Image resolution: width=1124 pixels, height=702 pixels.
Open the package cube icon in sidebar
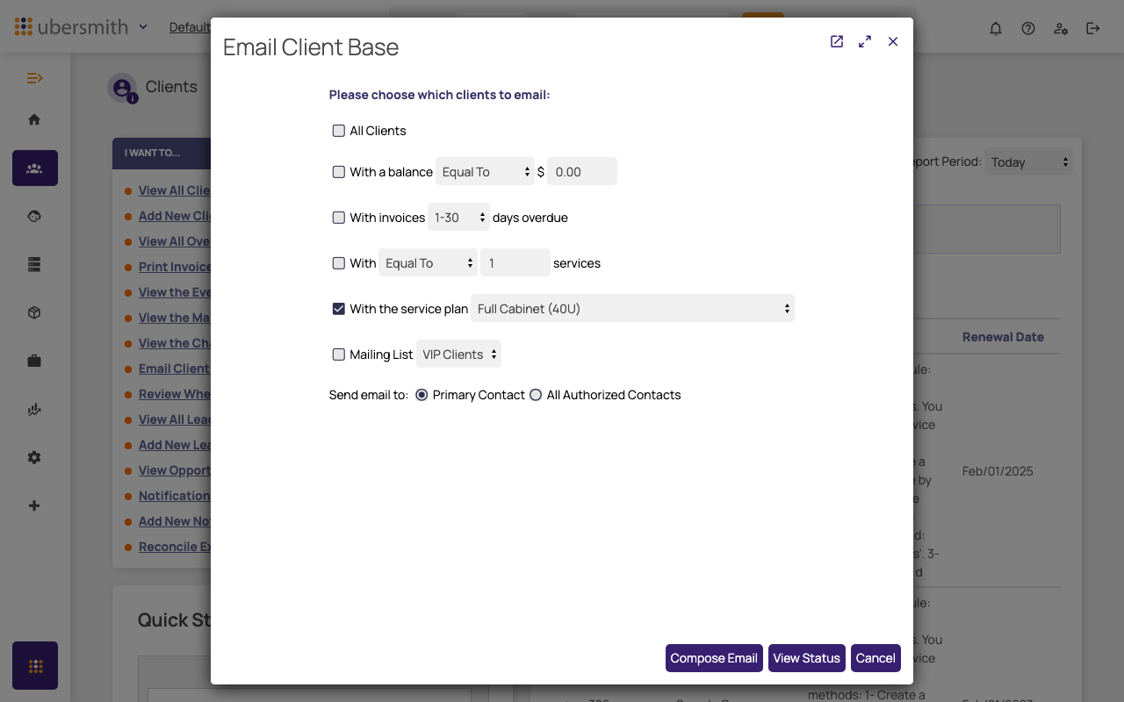tap(34, 312)
